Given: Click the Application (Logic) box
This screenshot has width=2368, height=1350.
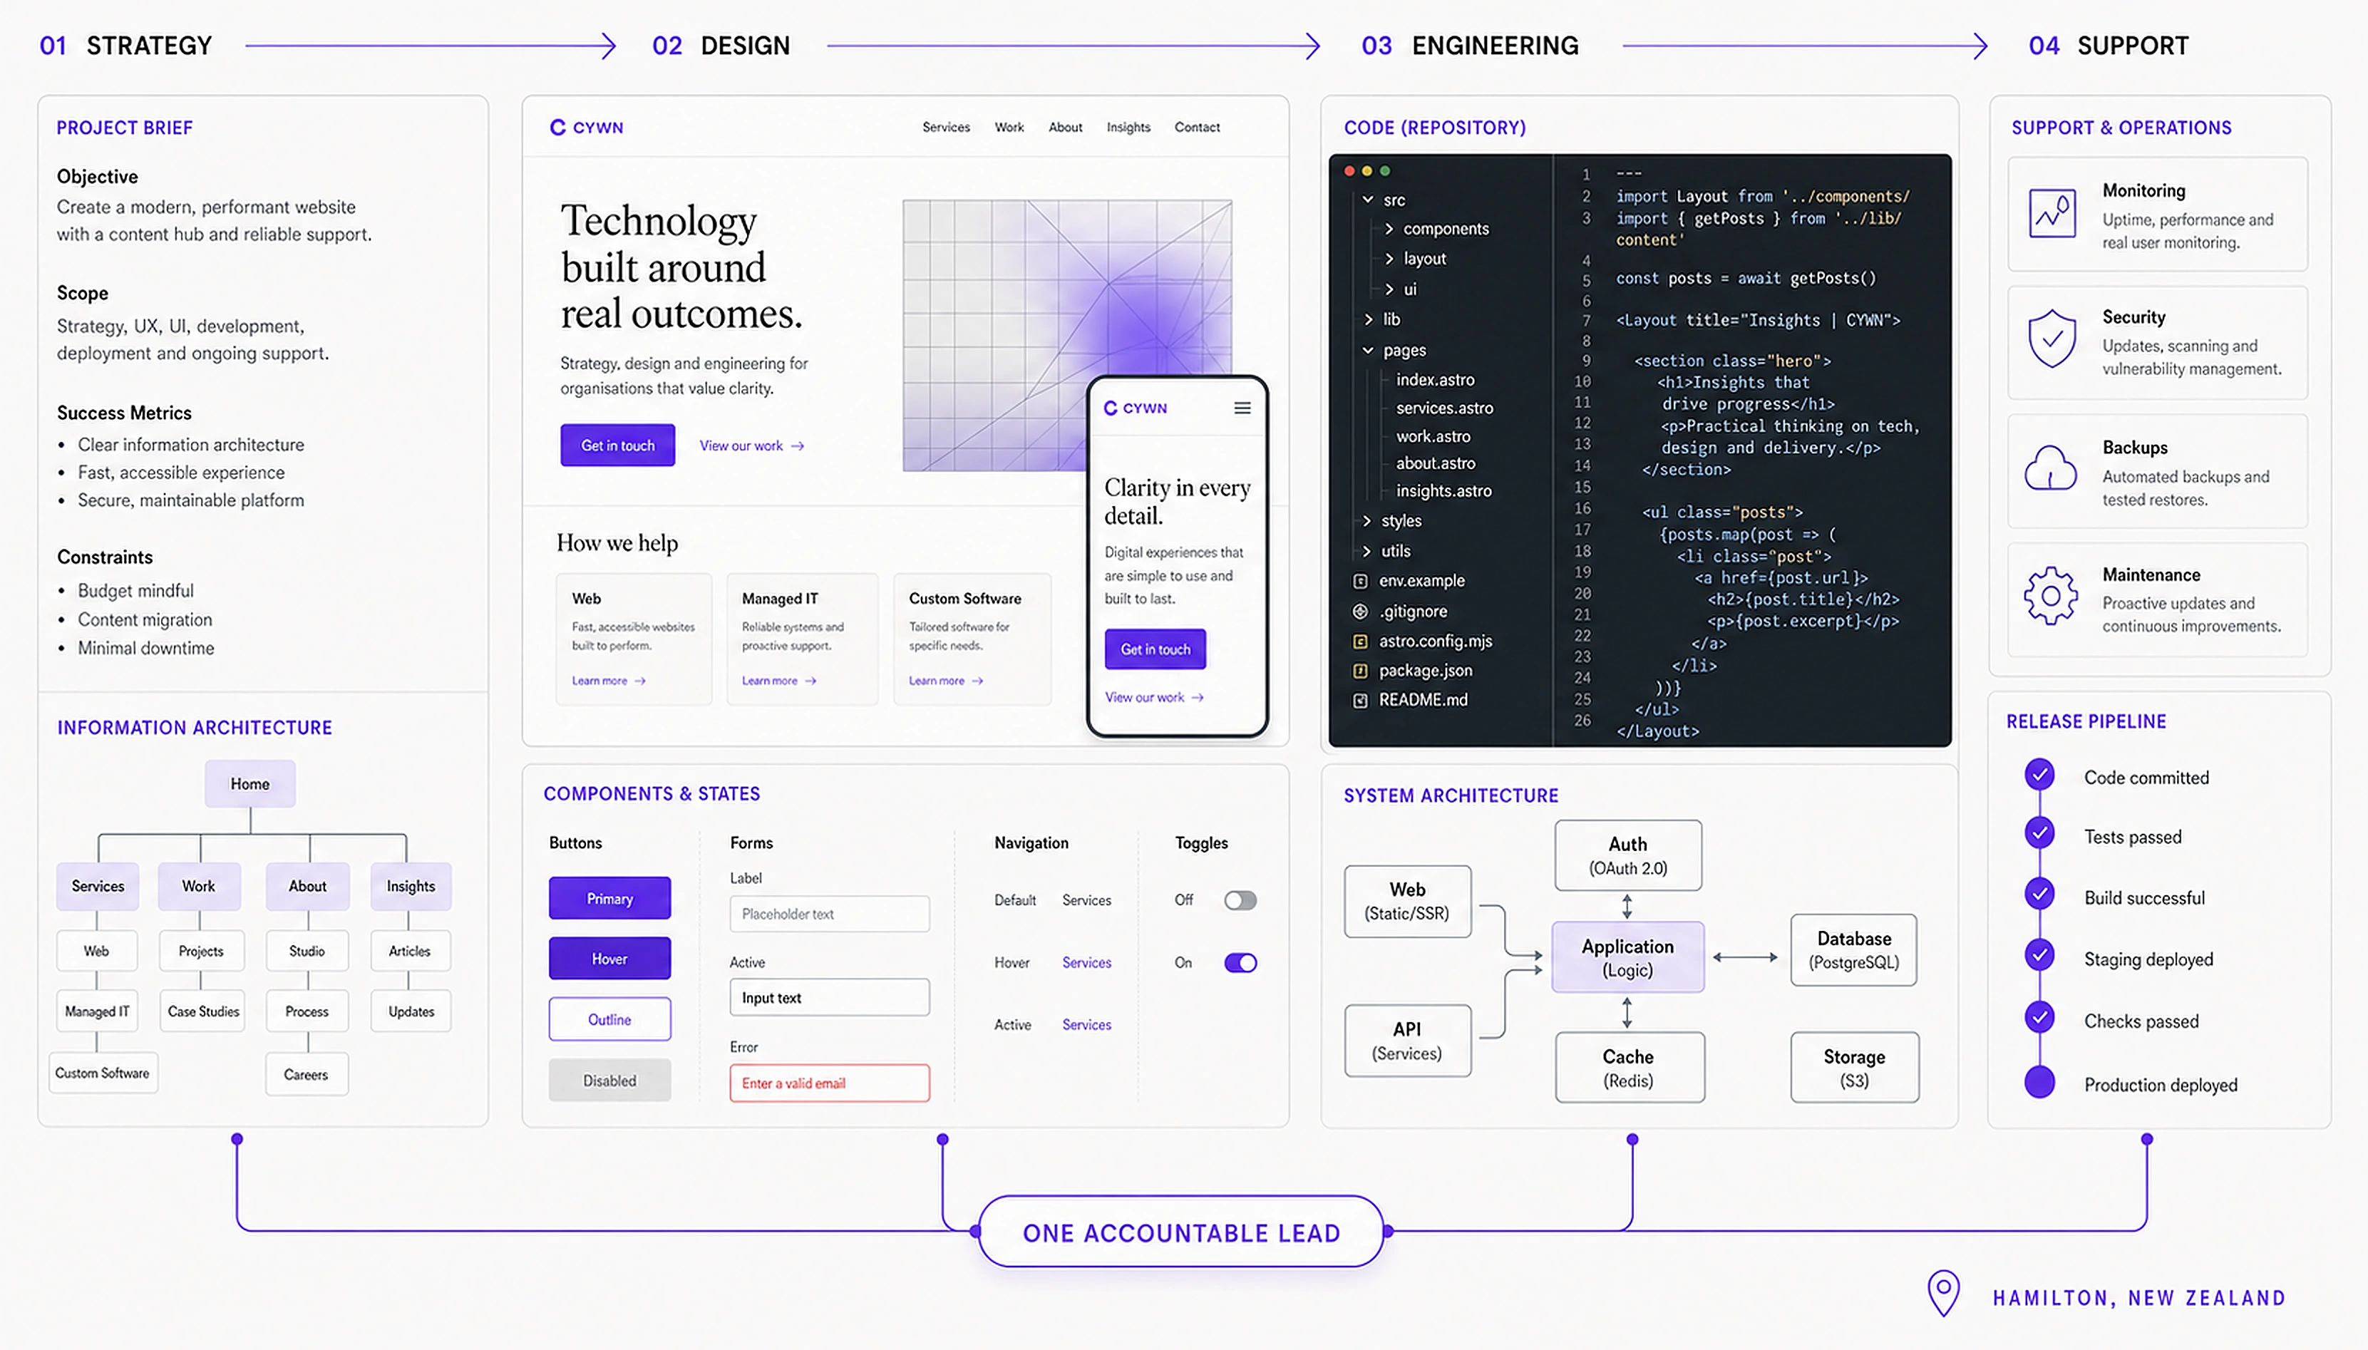Looking at the screenshot, I should point(1627,958).
